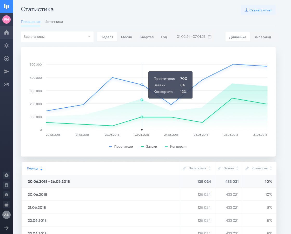Expand the Все станицы dropdown
The width and height of the screenshot is (291, 234).
click(x=57, y=37)
